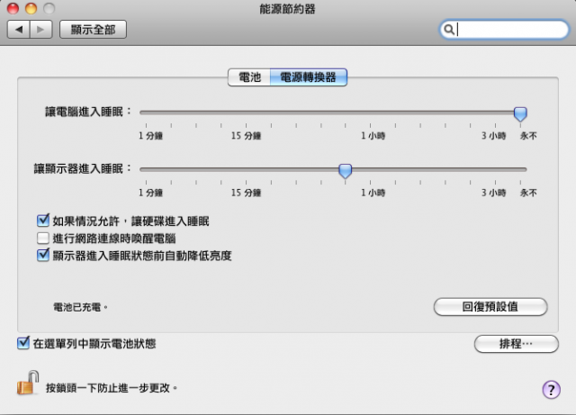Open help with the question mark button

pyautogui.click(x=551, y=389)
